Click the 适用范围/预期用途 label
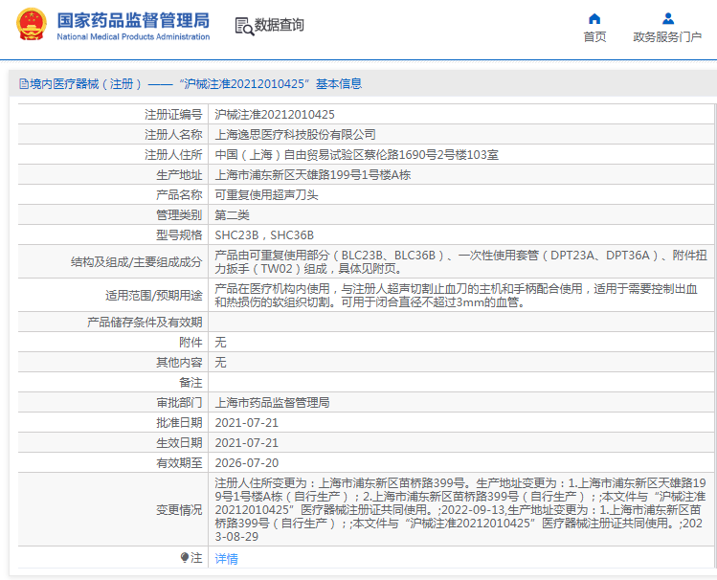The height and width of the screenshot is (580, 717). coord(153,295)
